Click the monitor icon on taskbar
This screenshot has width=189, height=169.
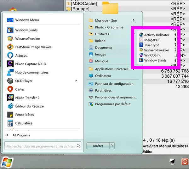pyautogui.click(x=172, y=162)
